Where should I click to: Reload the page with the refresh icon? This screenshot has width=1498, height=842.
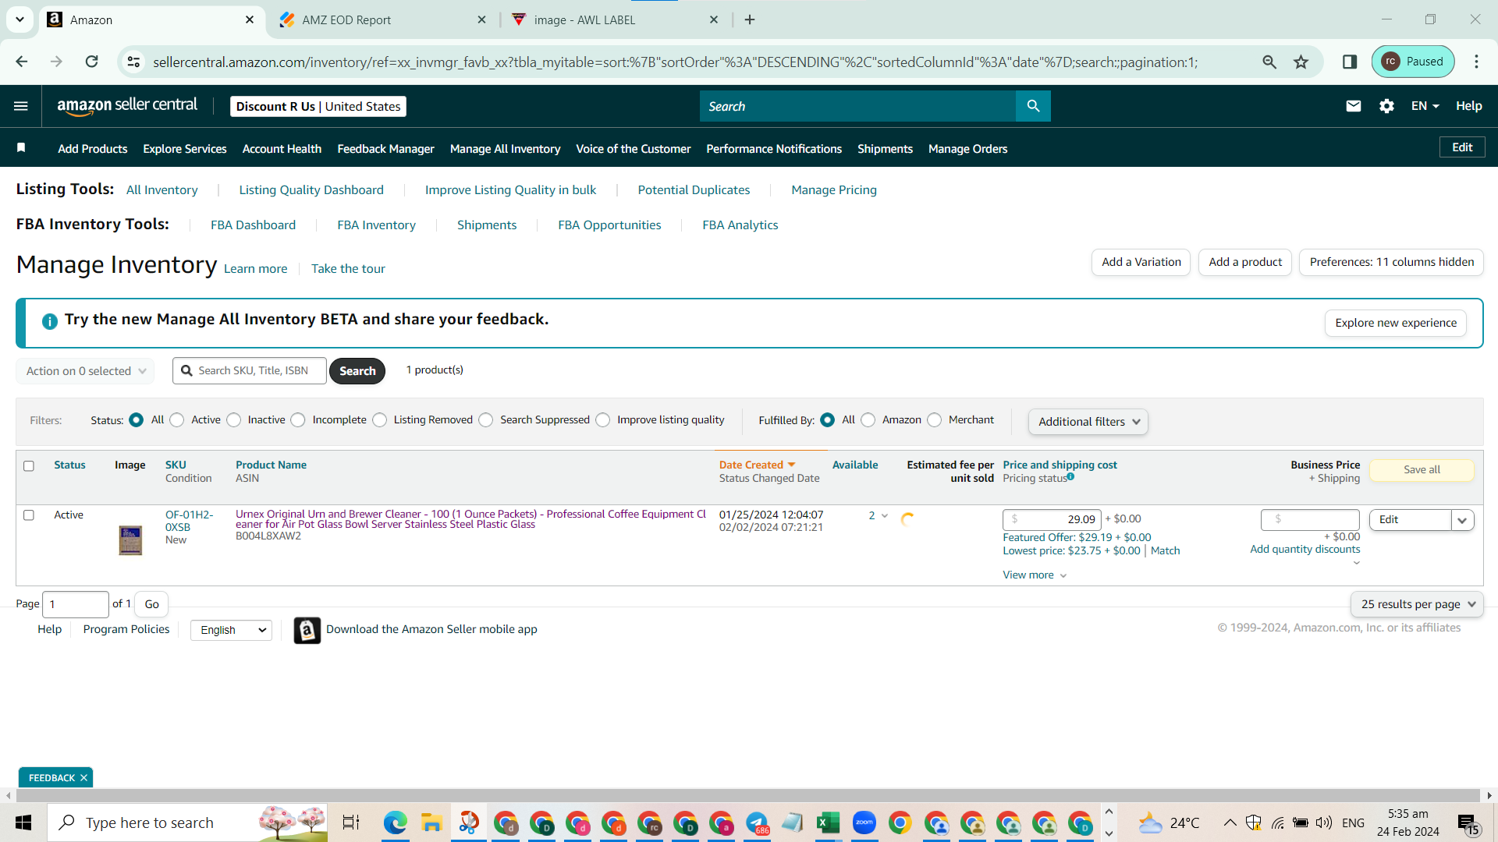pyautogui.click(x=91, y=62)
